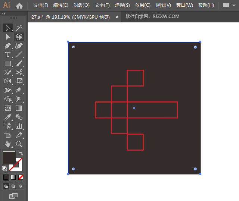The width and height of the screenshot is (239, 201).
Task: Change Screen Mode at toolbar bottom
Action: 13,196
